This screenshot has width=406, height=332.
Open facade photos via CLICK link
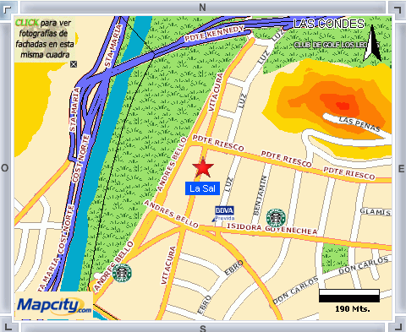[x=27, y=23]
